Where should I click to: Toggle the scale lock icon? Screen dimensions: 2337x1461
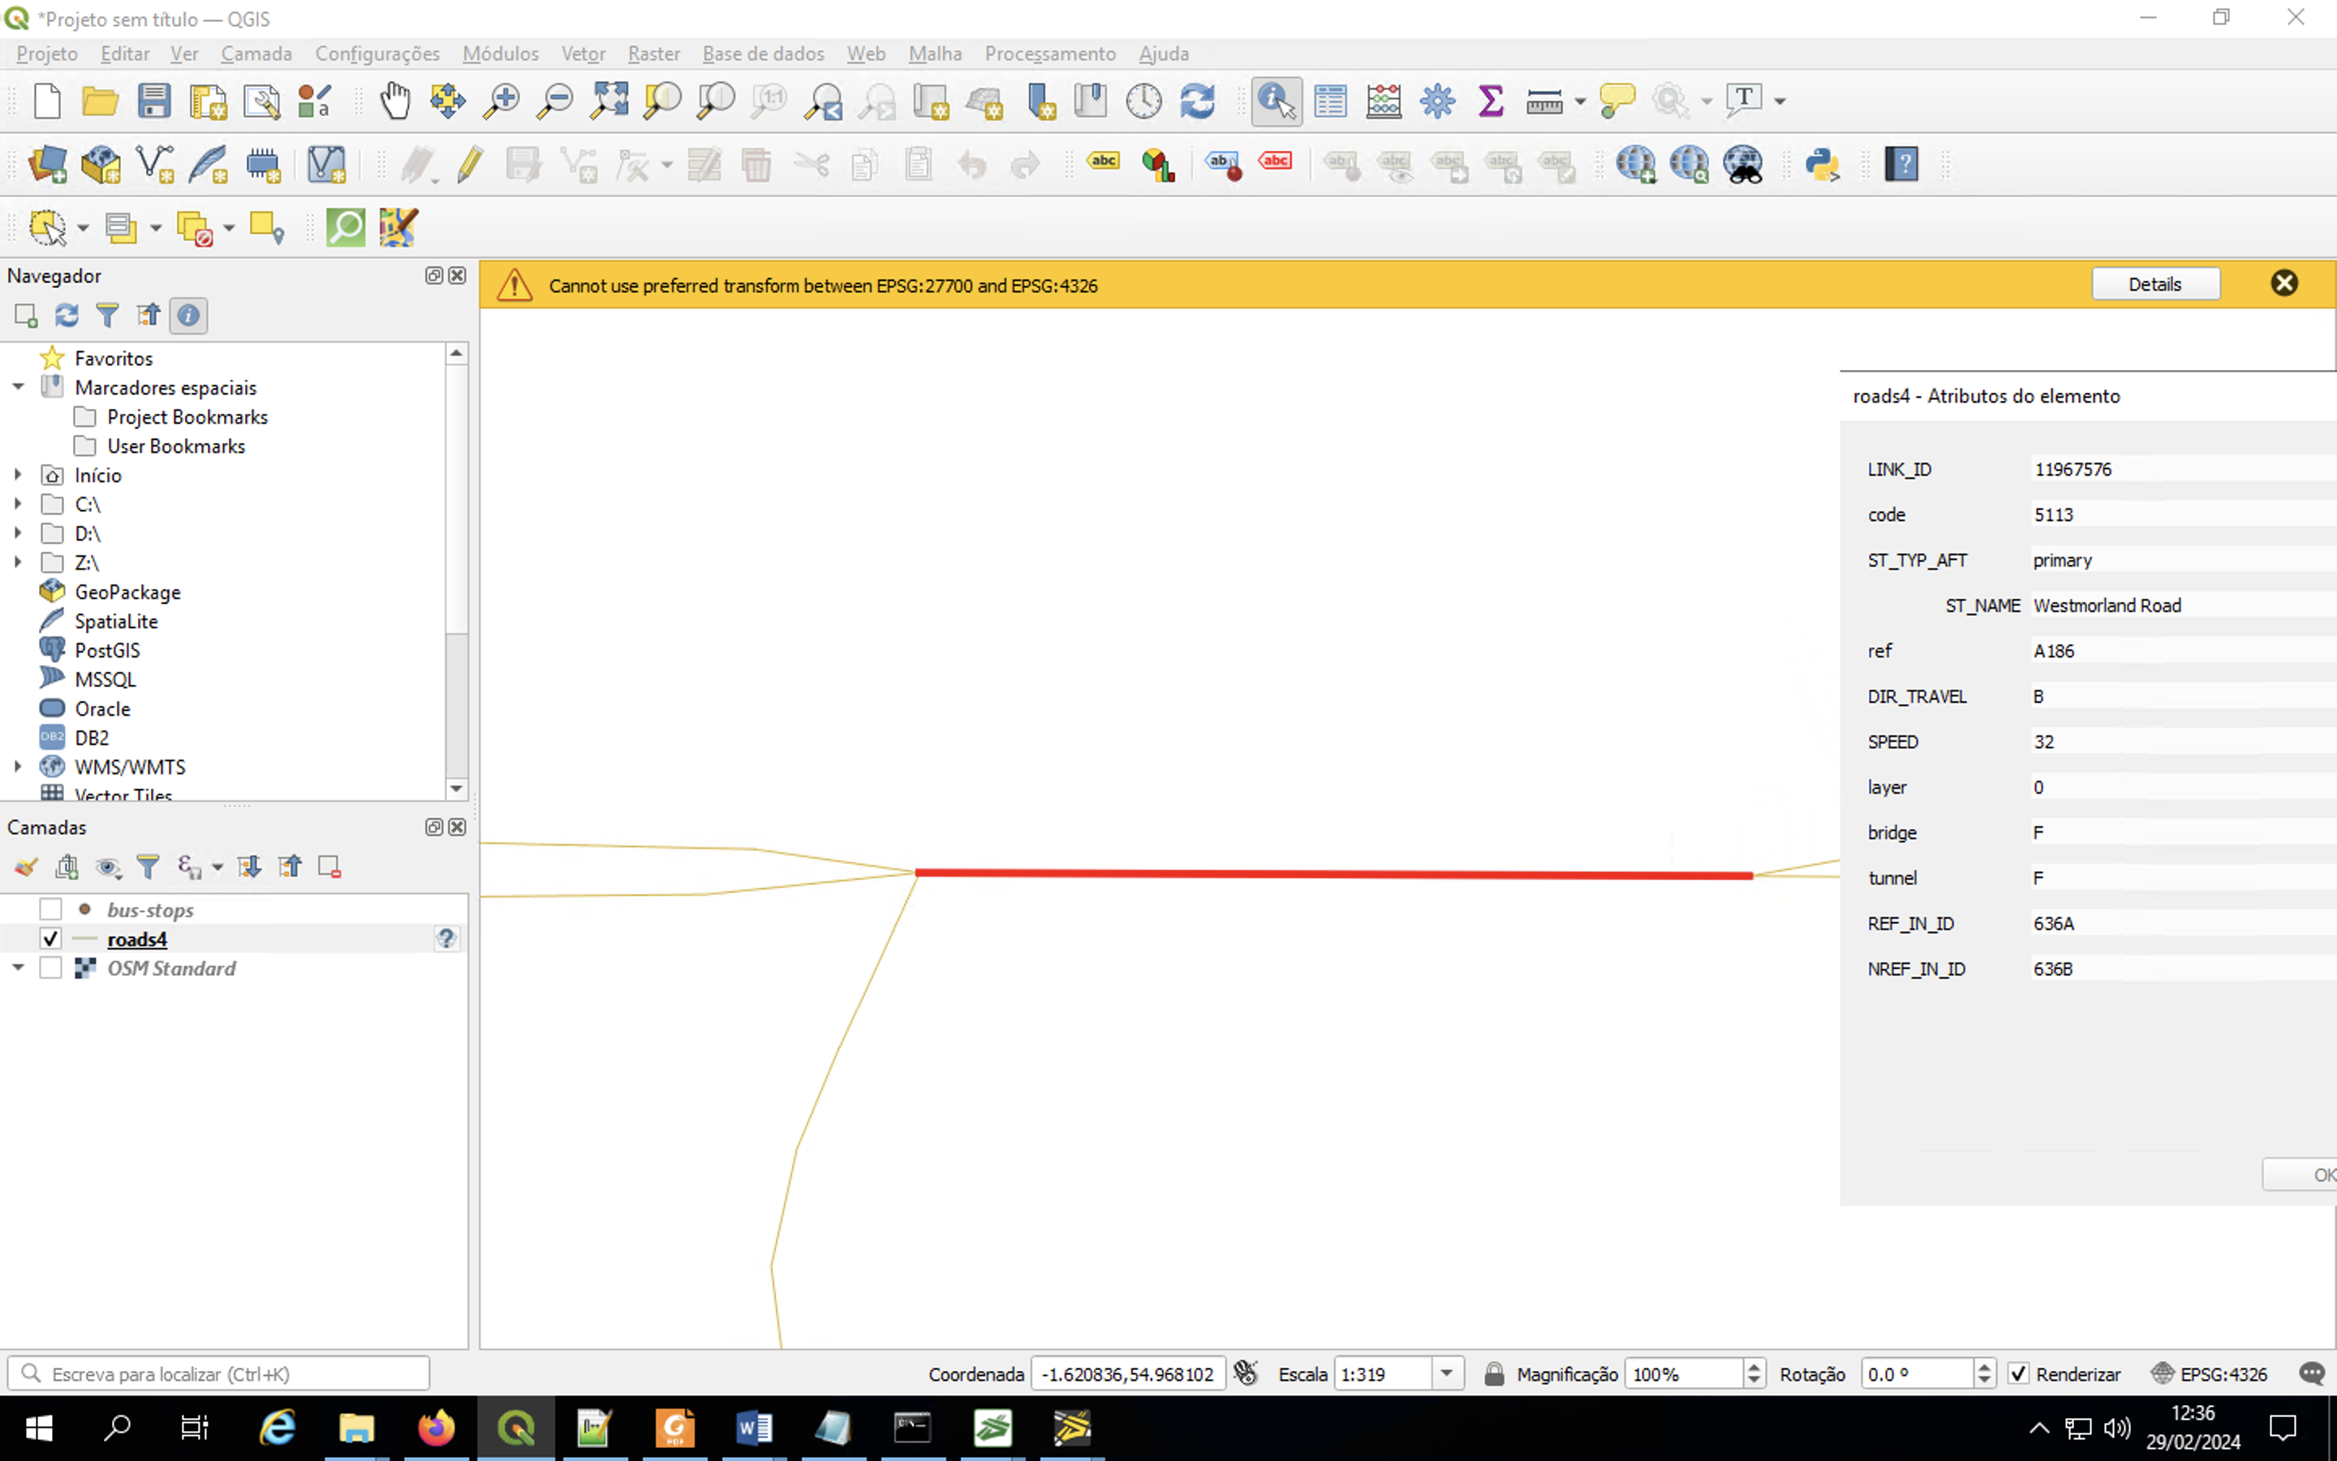1493,1373
